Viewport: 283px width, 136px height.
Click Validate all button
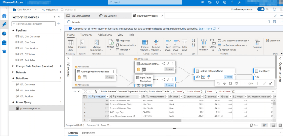50,9
